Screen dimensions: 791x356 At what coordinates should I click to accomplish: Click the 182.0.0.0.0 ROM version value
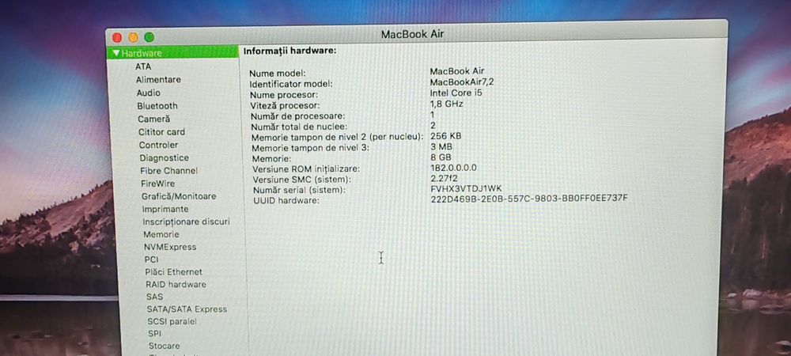453,168
